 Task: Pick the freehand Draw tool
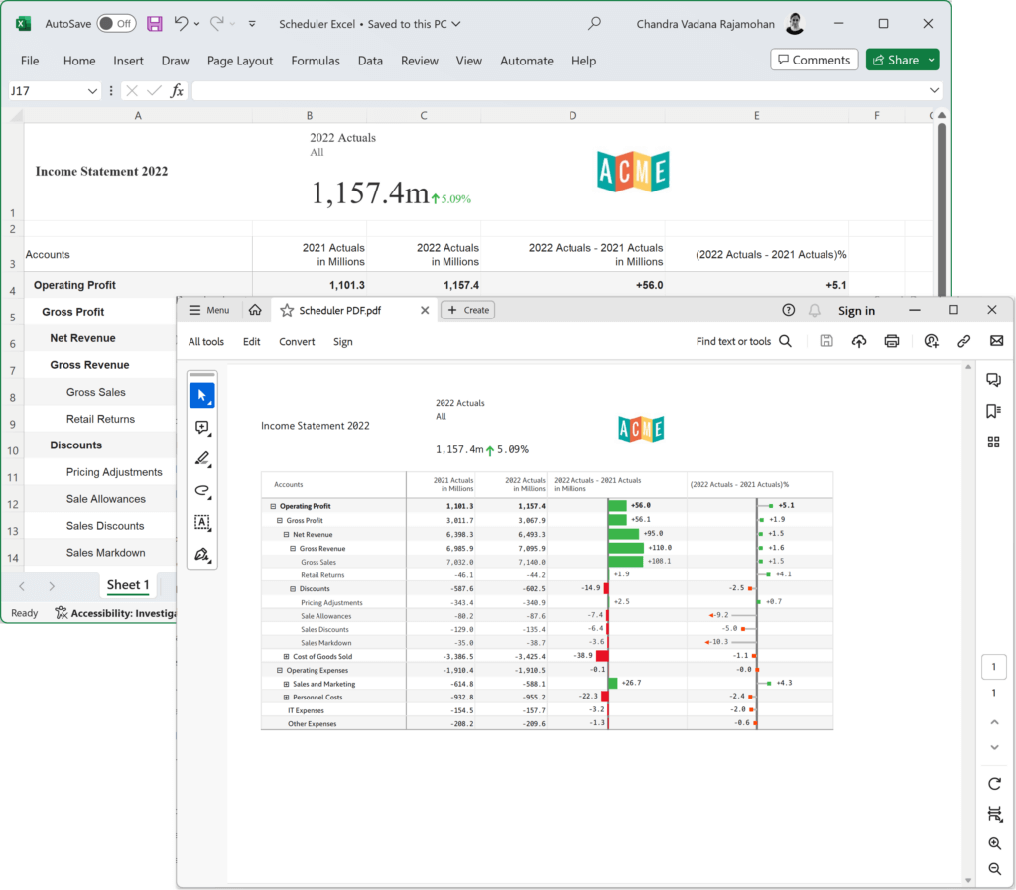tap(202, 491)
